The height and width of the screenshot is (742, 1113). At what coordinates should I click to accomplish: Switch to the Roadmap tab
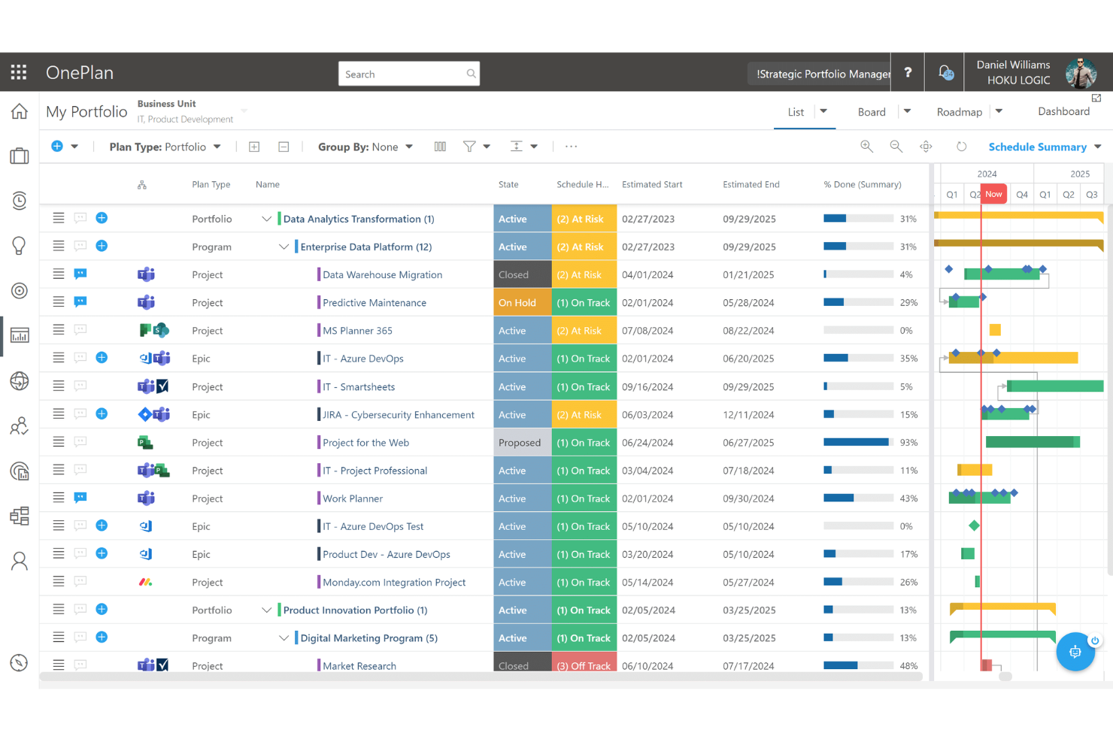(959, 112)
